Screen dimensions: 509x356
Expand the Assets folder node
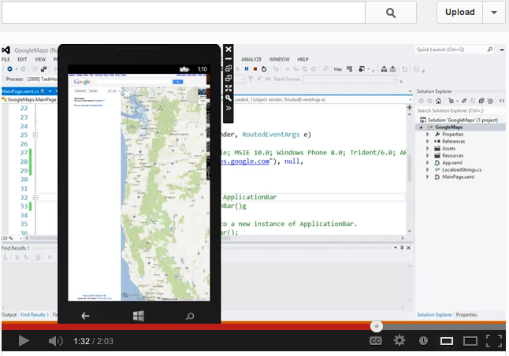point(428,149)
